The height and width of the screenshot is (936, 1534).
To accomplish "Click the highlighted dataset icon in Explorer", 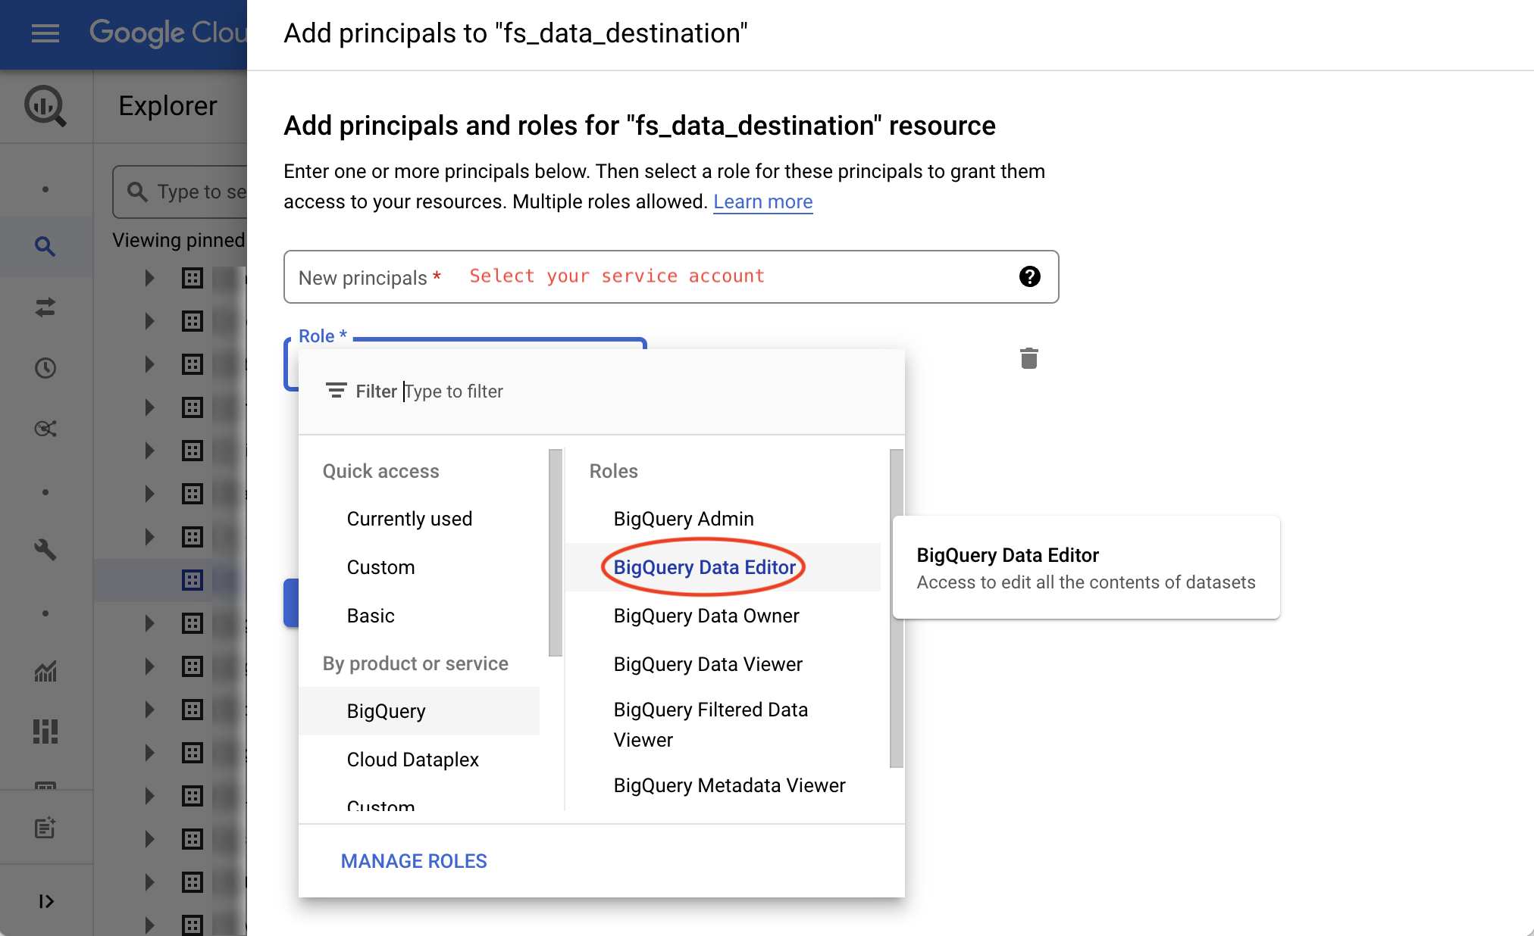I will (x=193, y=580).
